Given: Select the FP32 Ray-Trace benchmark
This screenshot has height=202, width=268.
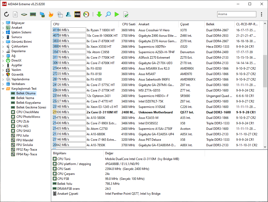Looking at the screenshot, I should pos(27,150).
